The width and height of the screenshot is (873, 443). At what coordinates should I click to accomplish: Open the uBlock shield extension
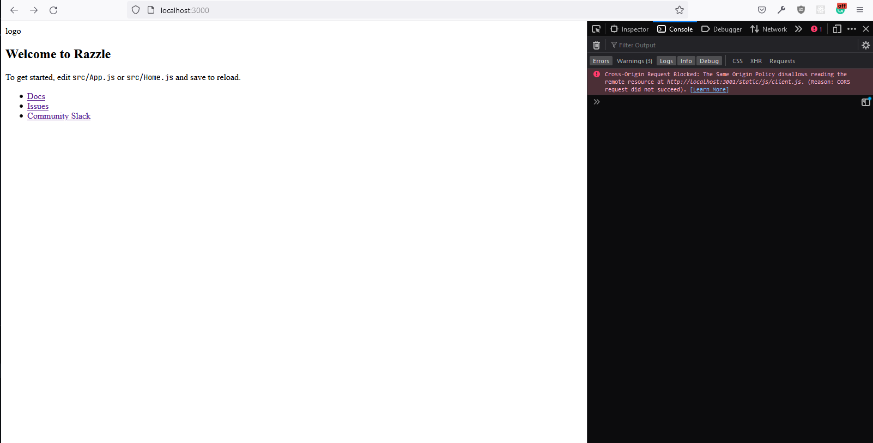click(x=801, y=10)
